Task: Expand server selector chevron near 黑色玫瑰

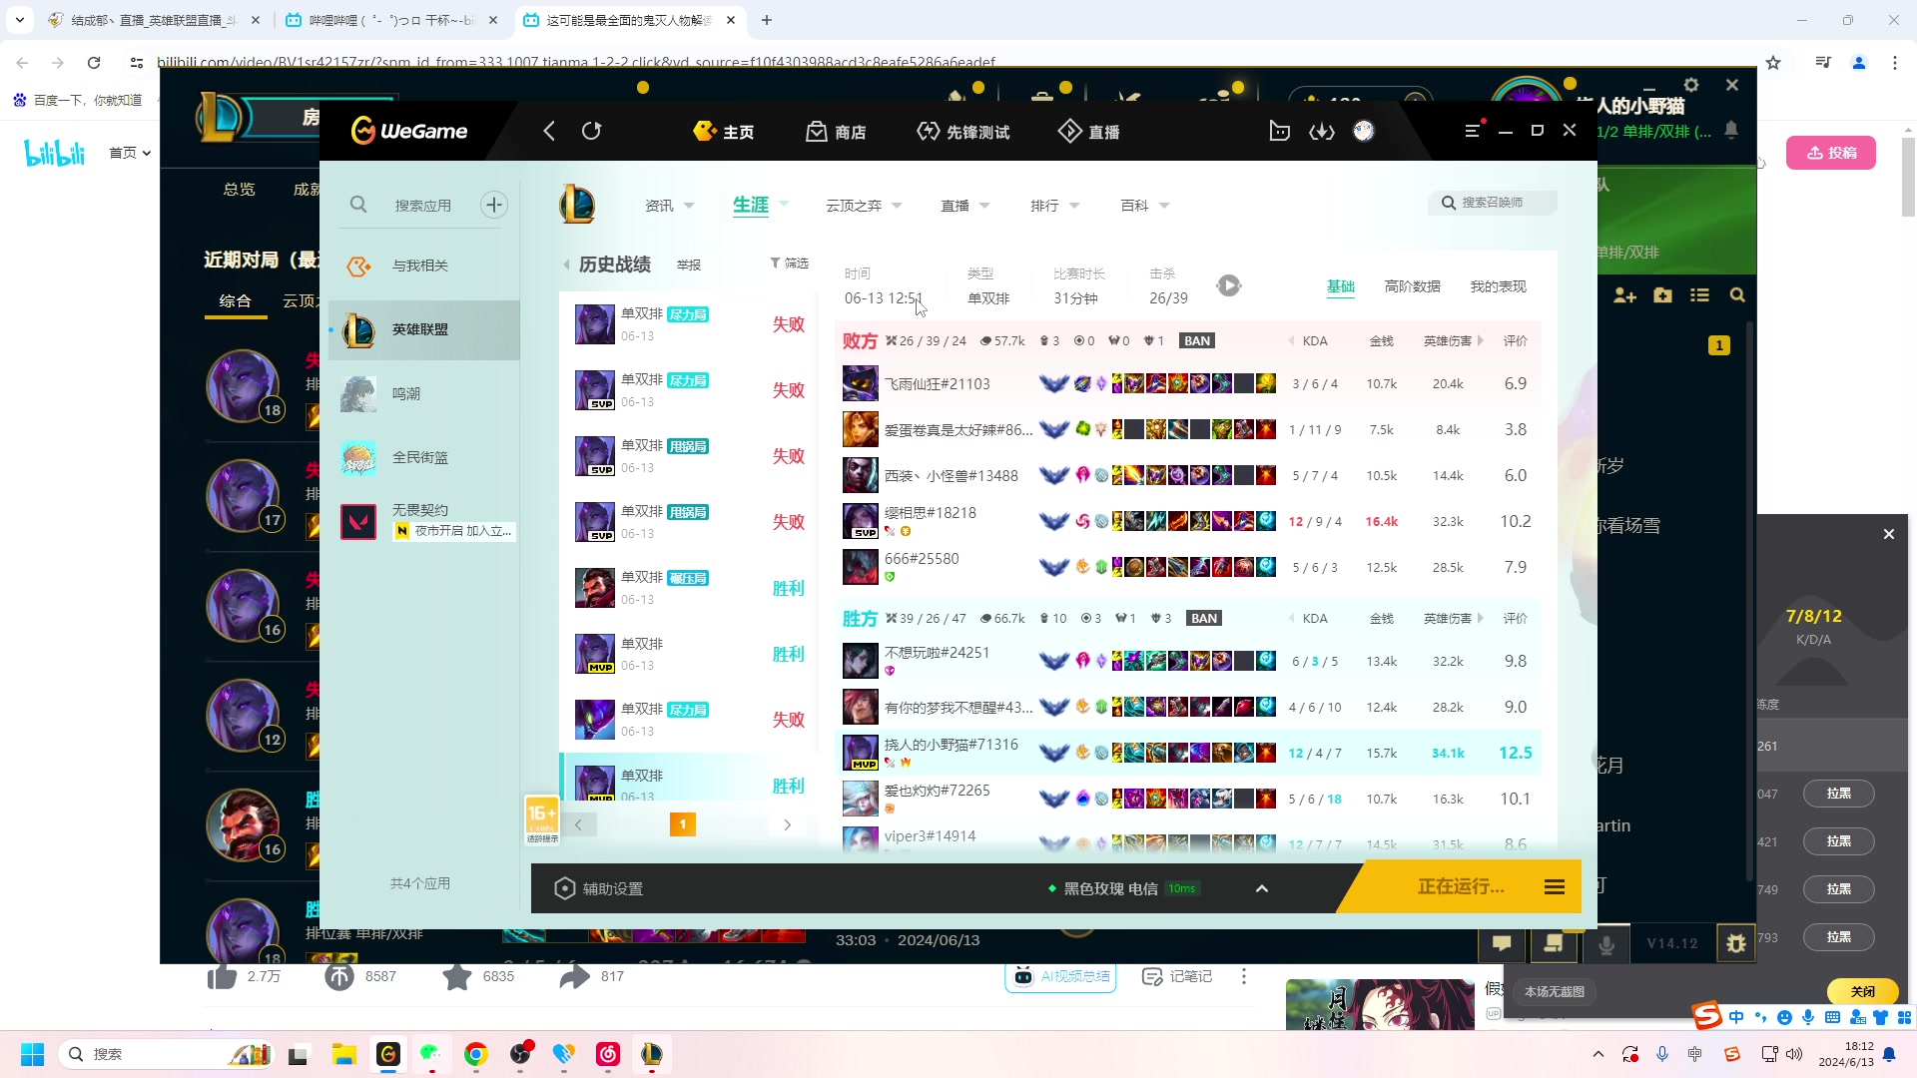Action: coord(1262,888)
